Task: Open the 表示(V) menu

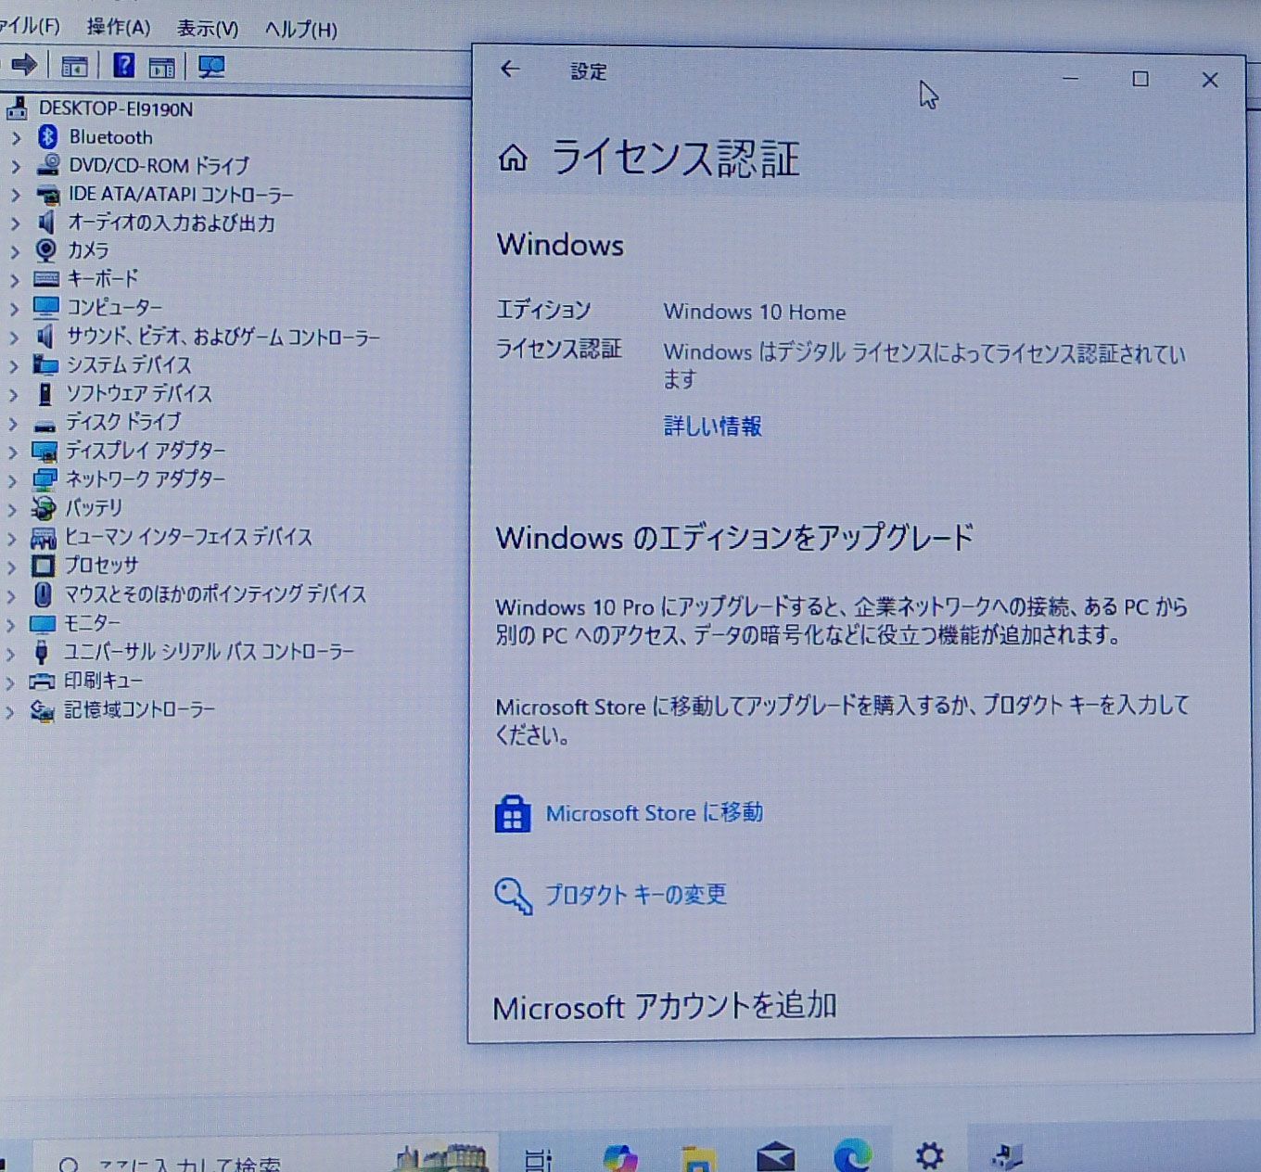Action: click(x=208, y=29)
